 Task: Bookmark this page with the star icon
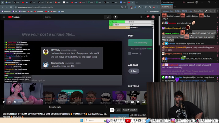(126, 7)
